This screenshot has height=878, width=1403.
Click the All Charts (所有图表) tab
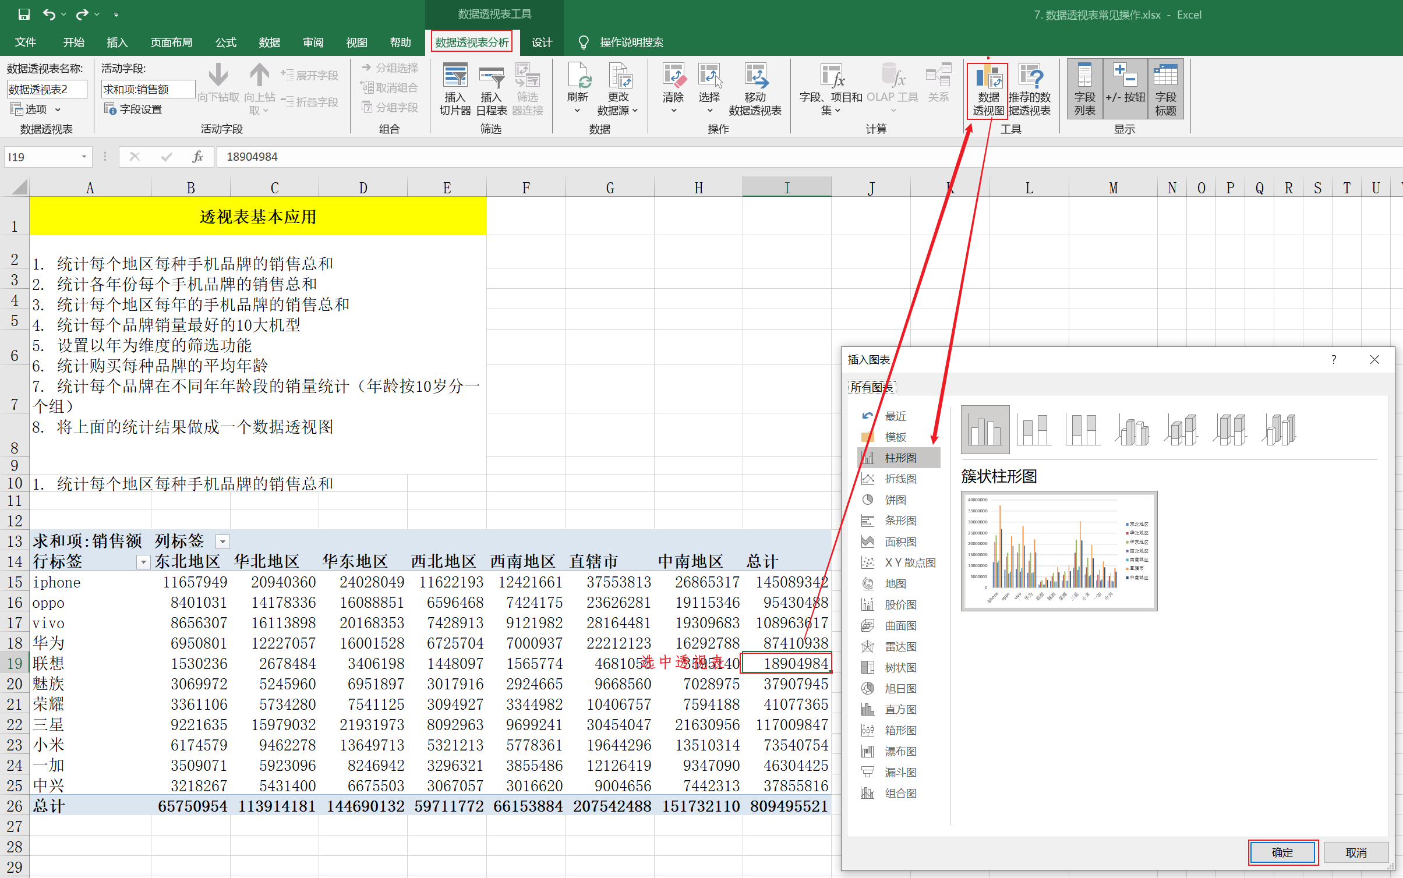[871, 387]
